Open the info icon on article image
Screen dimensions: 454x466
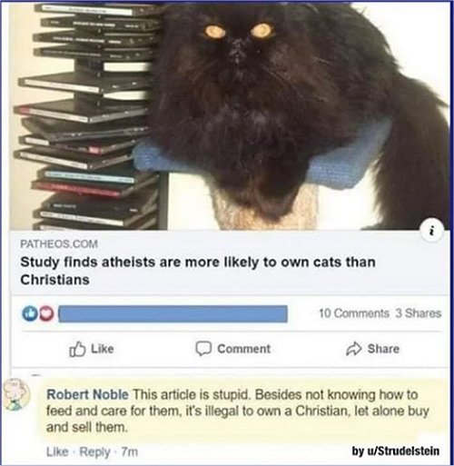click(433, 233)
